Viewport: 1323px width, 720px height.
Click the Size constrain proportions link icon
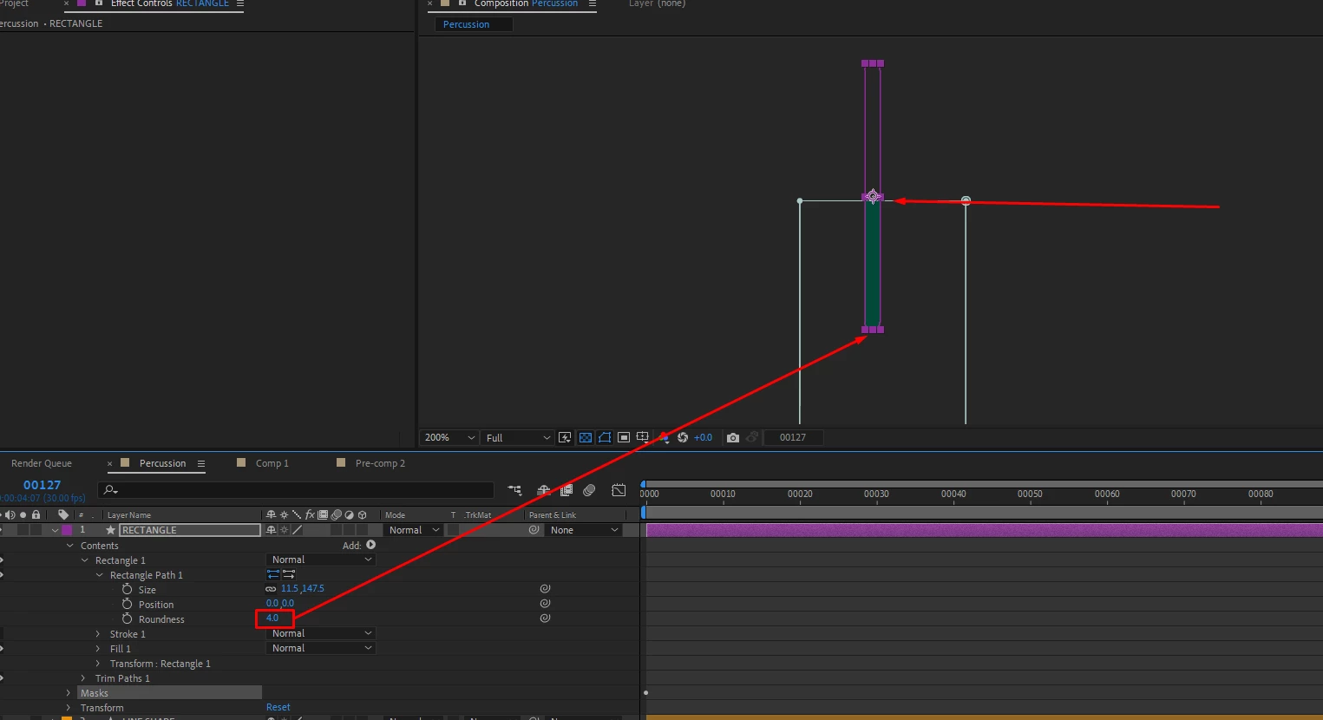coord(271,589)
